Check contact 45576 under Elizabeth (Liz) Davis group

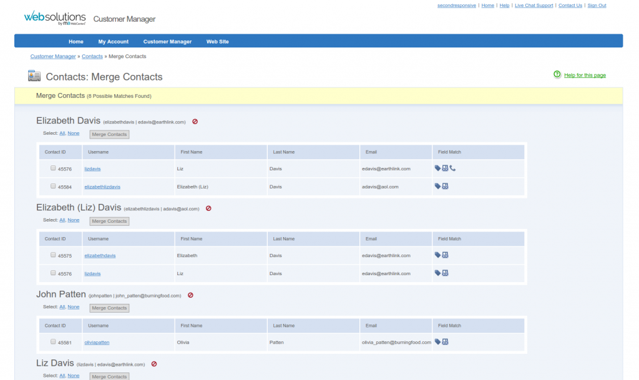53,273
